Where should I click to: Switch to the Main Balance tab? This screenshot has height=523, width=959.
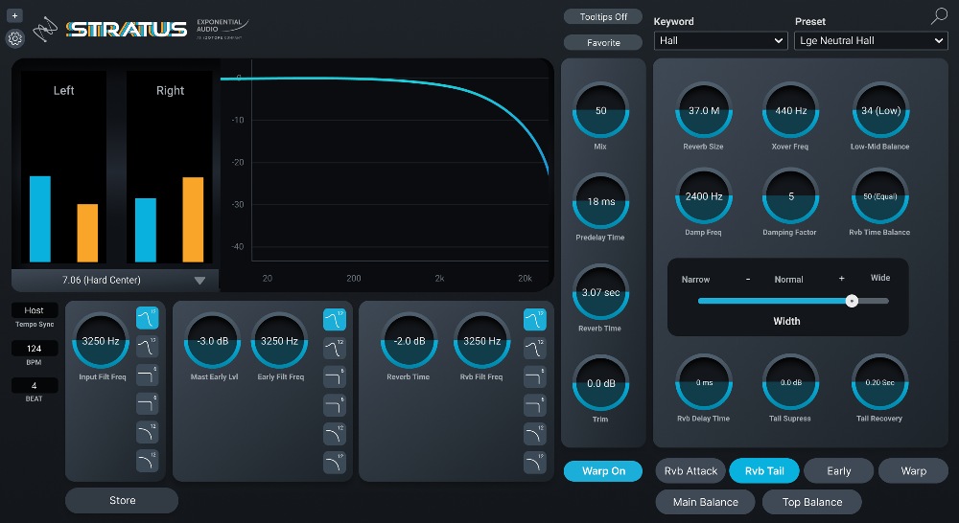coord(706,501)
